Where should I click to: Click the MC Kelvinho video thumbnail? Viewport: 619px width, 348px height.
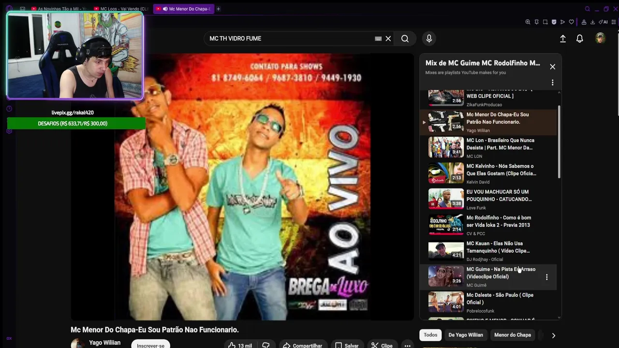pos(446,173)
